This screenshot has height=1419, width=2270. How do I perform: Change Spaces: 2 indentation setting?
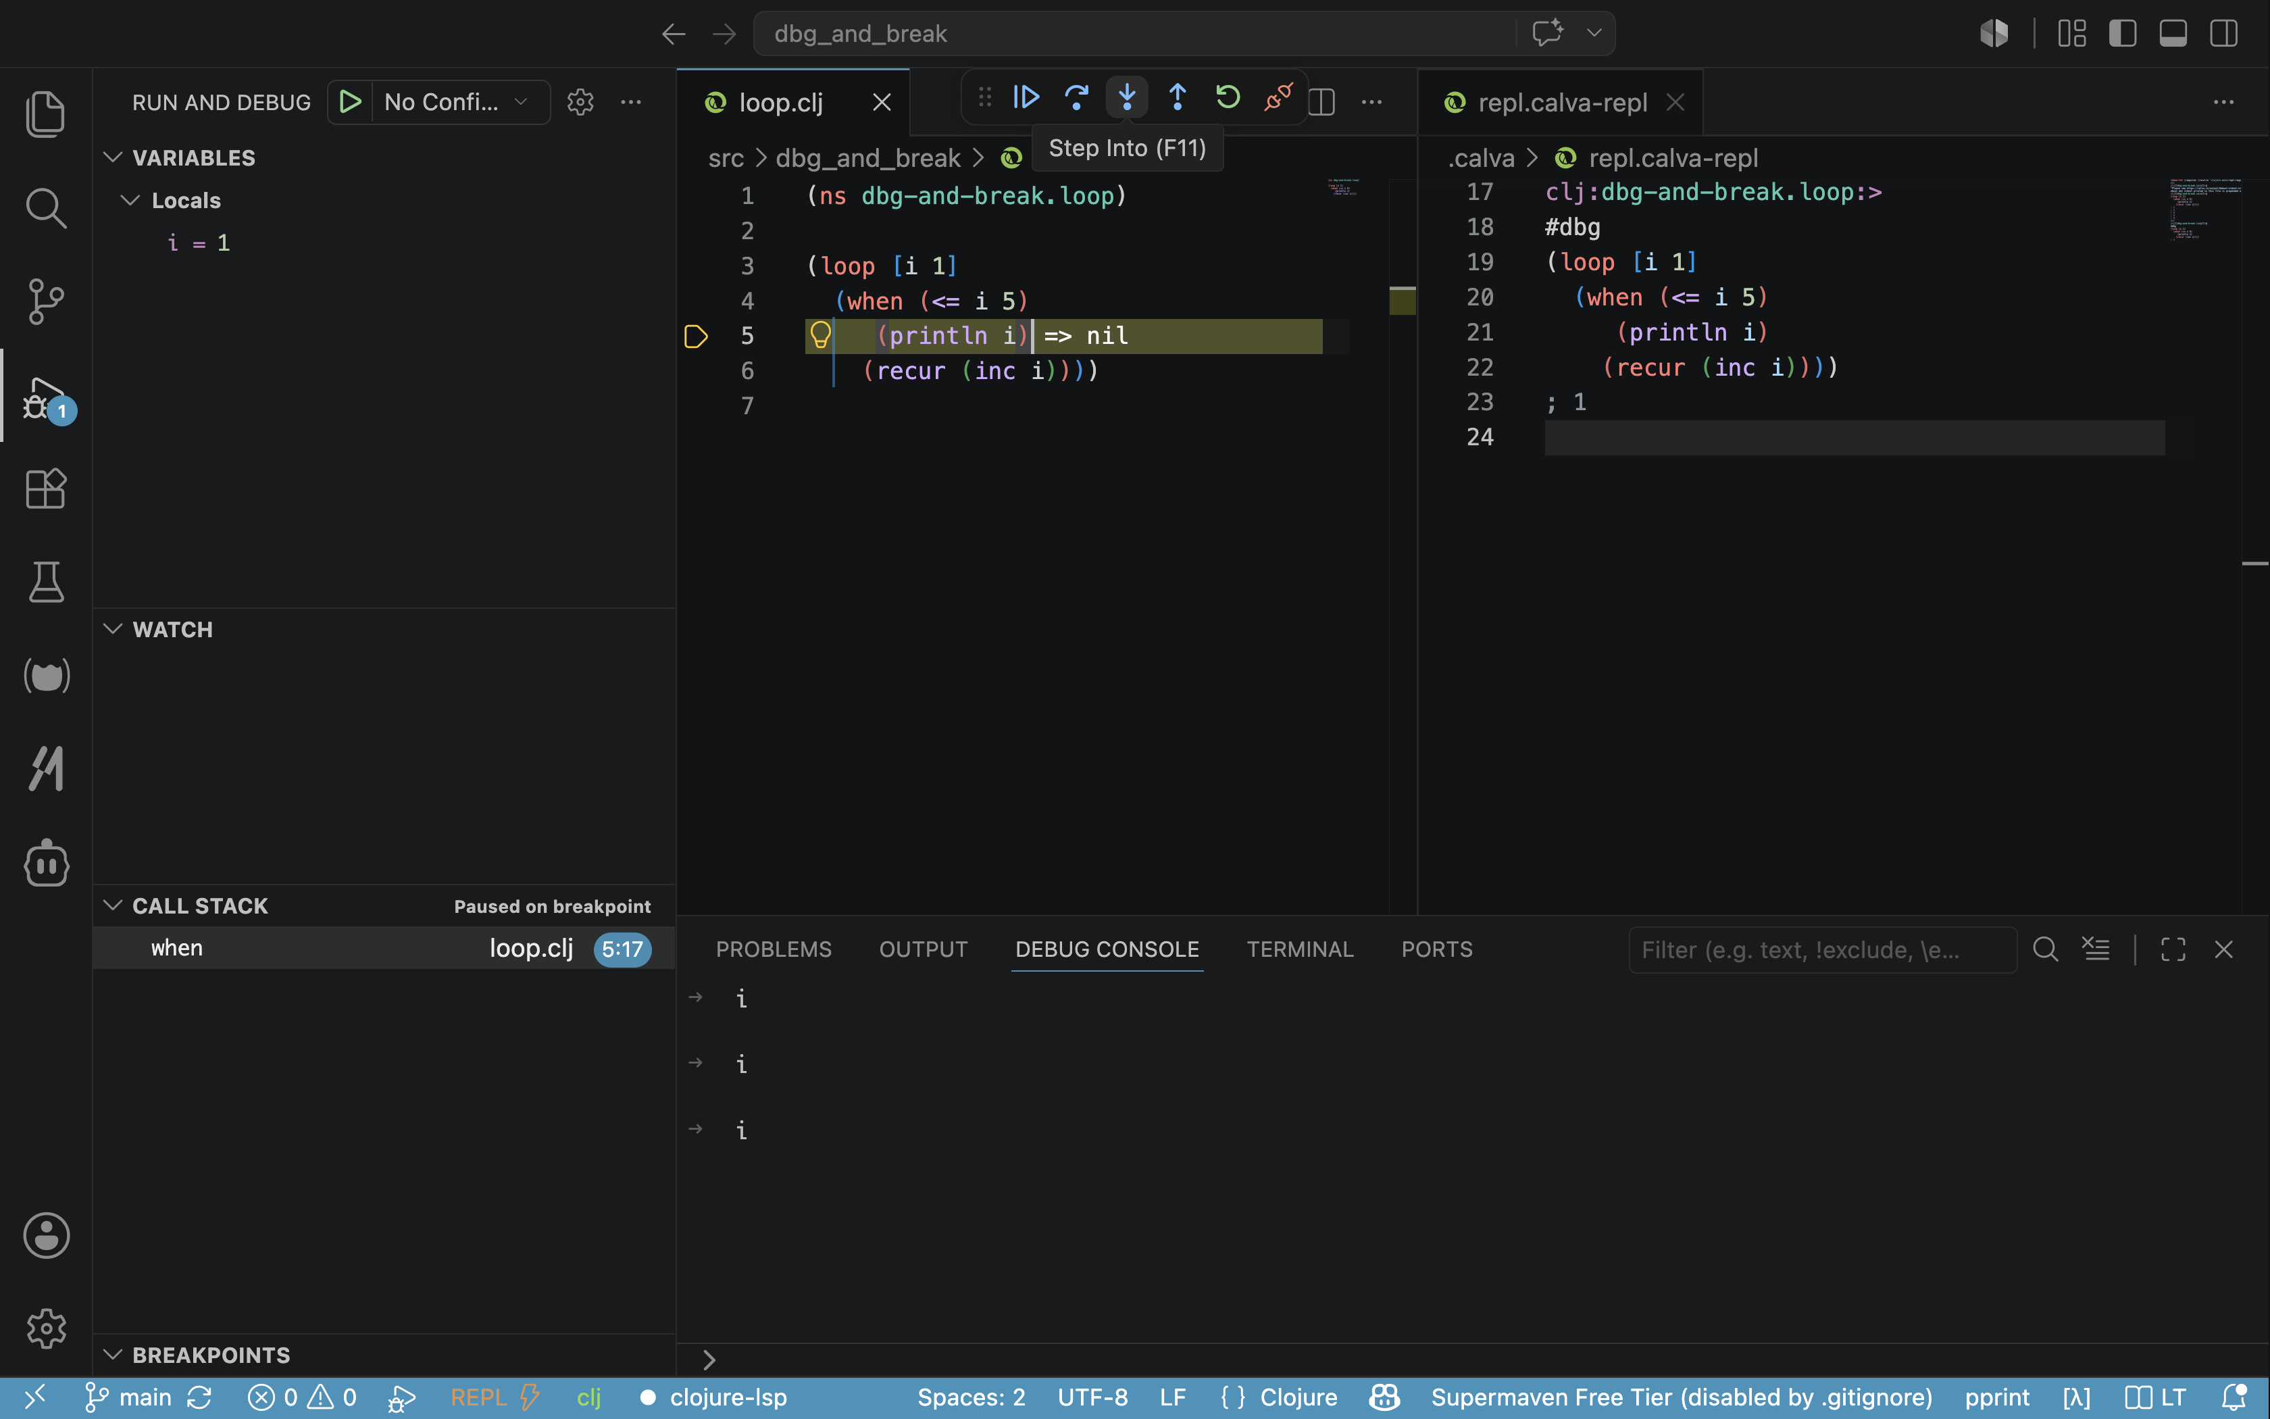971,1397
